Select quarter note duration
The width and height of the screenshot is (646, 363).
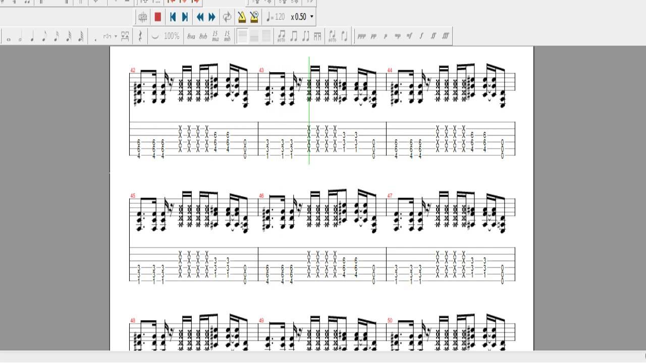[32, 36]
